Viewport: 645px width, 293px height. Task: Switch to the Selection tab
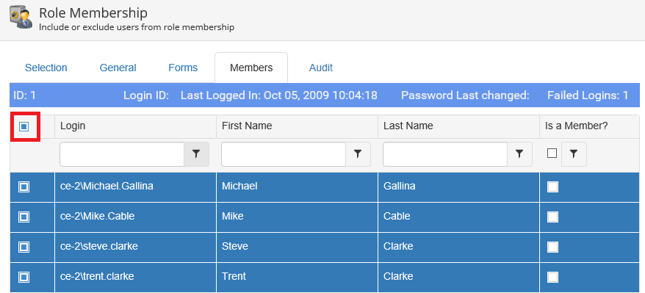(46, 68)
